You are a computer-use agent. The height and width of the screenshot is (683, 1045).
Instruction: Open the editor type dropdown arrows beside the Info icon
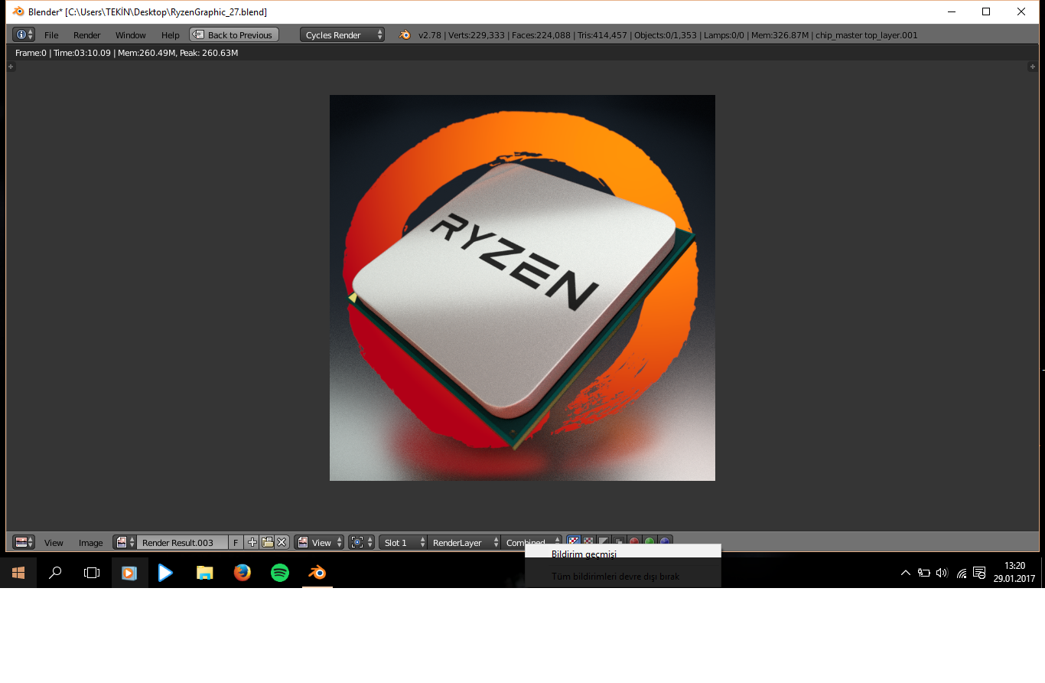point(31,35)
